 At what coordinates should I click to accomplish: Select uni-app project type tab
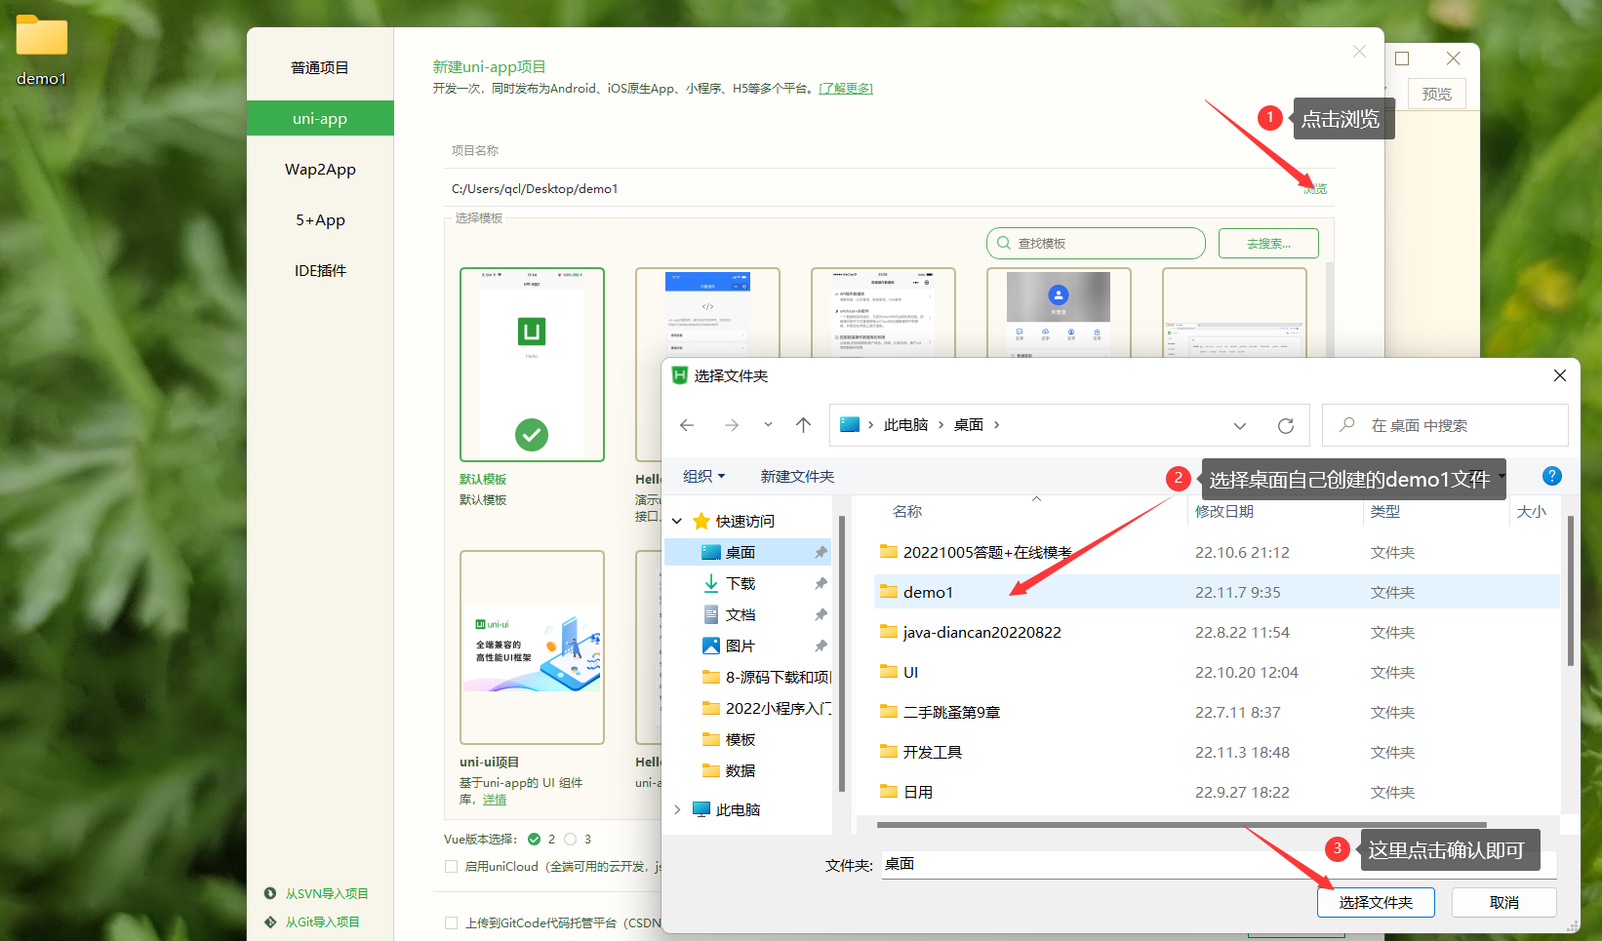click(x=320, y=118)
